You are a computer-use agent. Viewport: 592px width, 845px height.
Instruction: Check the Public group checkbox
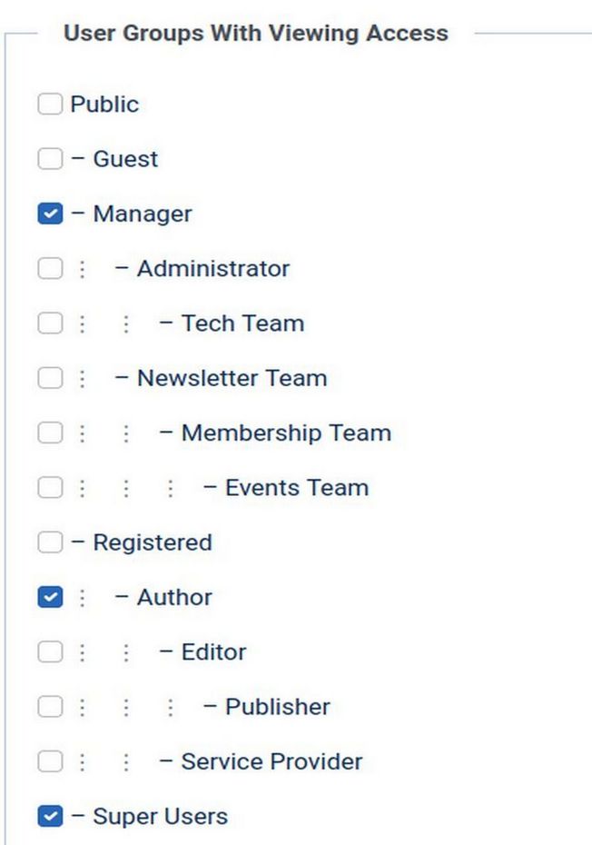(x=50, y=104)
